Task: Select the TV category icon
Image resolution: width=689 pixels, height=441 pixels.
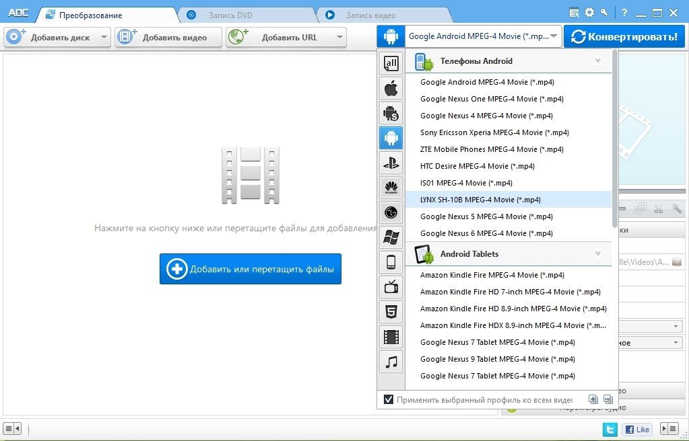Action: pos(391,288)
